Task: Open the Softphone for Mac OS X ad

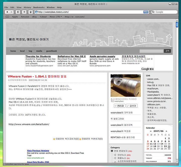Action: tap(72, 57)
